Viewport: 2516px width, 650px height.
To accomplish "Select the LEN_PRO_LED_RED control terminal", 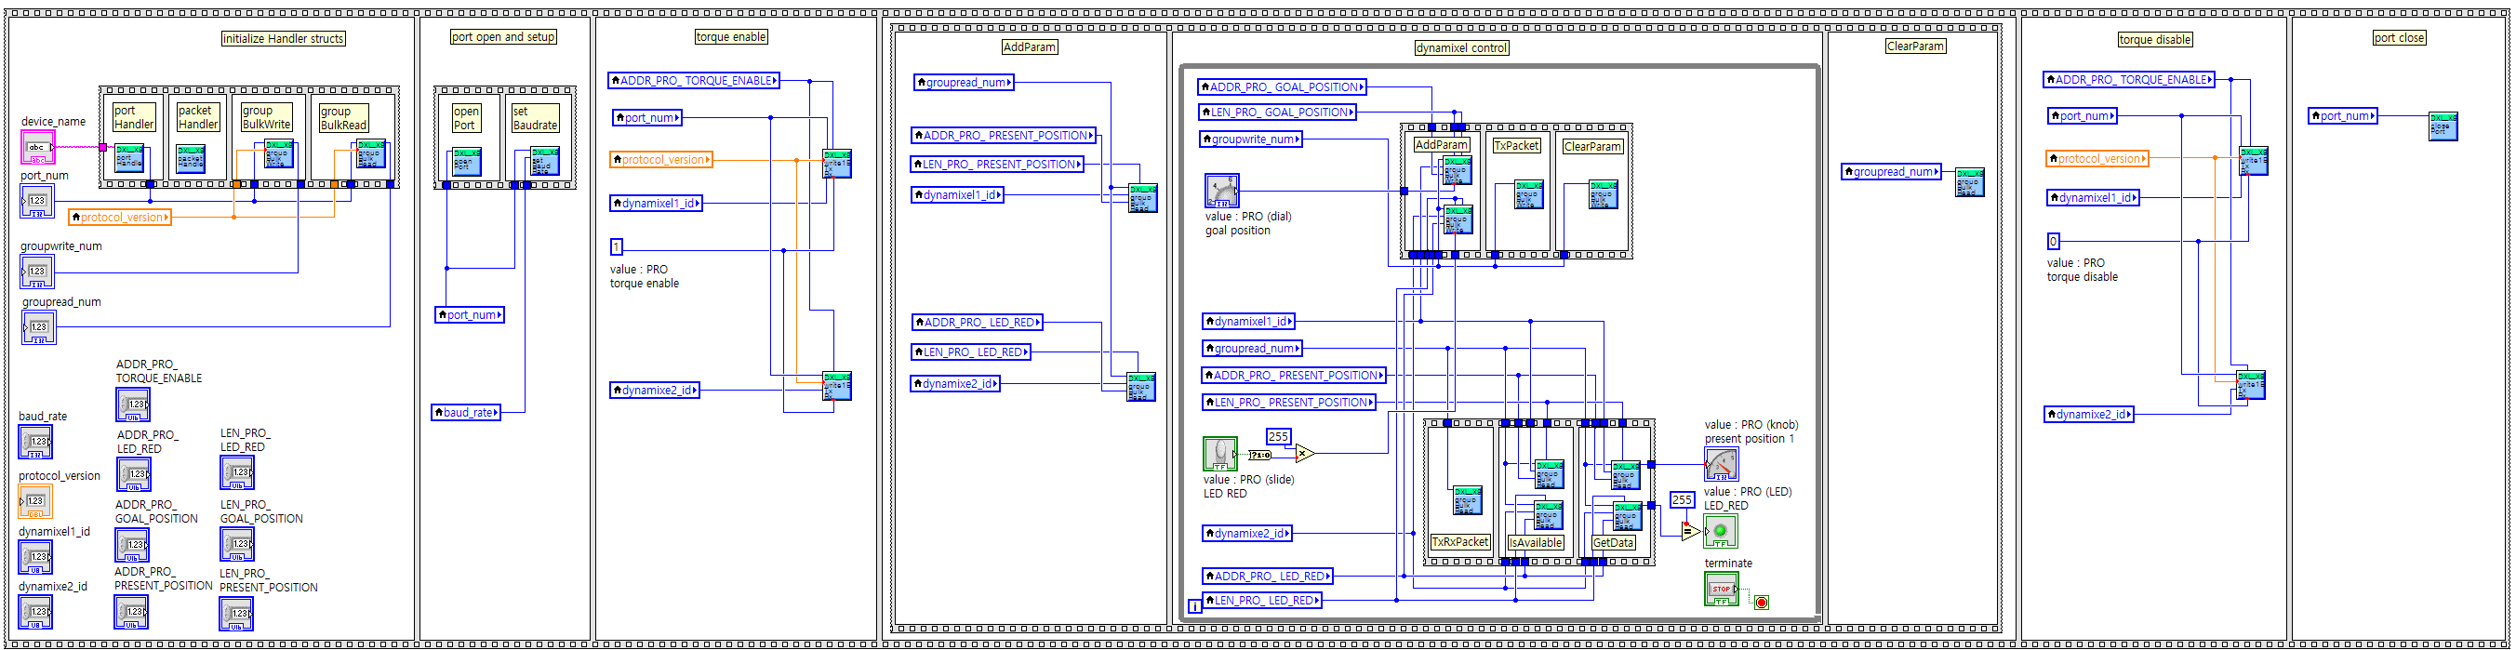I will [237, 472].
